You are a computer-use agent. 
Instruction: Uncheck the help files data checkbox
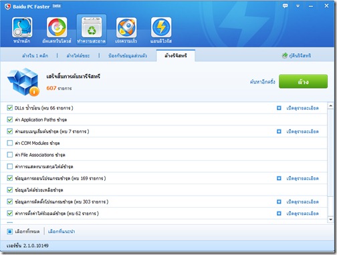point(9,190)
